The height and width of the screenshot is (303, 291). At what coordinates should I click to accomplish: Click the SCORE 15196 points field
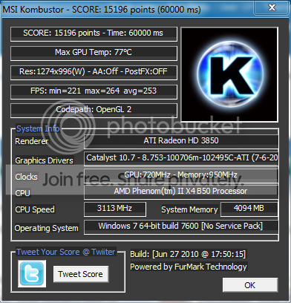94,34
